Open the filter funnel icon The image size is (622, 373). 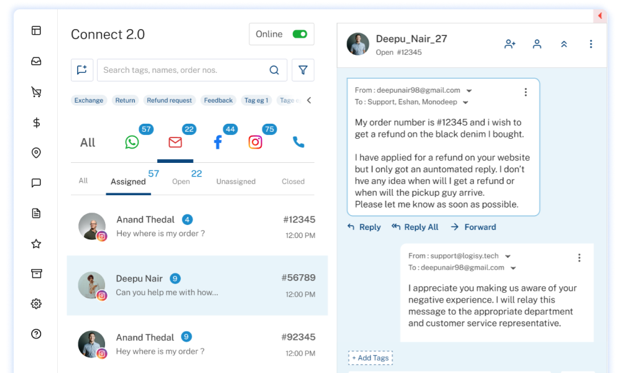point(303,70)
